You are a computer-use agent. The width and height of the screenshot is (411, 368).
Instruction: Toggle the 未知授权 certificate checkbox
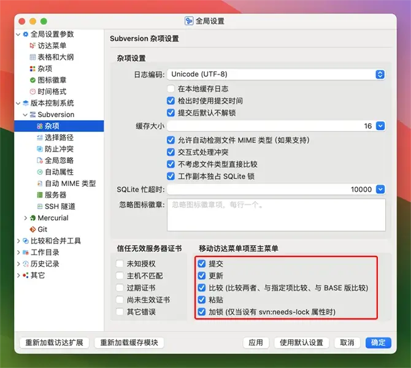click(120, 264)
